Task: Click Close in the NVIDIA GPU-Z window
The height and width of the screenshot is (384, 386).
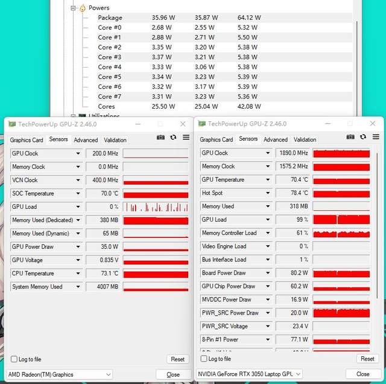Action: pos(363,374)
